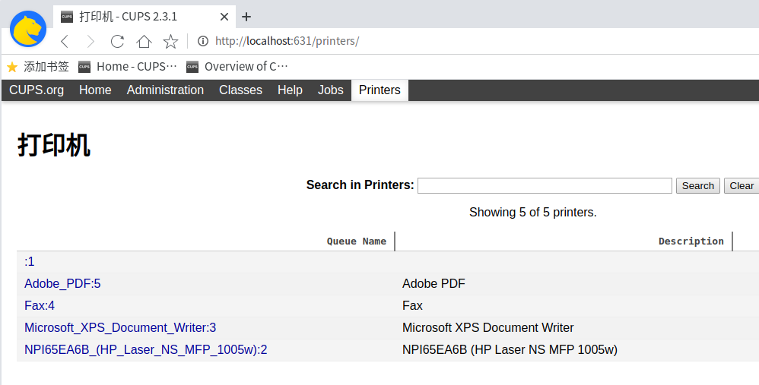Reload the page with the refresh icon
This screenshot has width=759, height=385.
click(x=117, y=41)
